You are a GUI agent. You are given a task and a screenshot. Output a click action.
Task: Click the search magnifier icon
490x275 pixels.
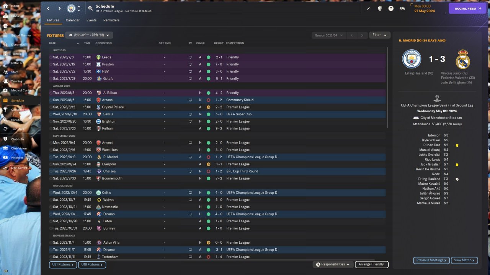[x=90, y=8]
